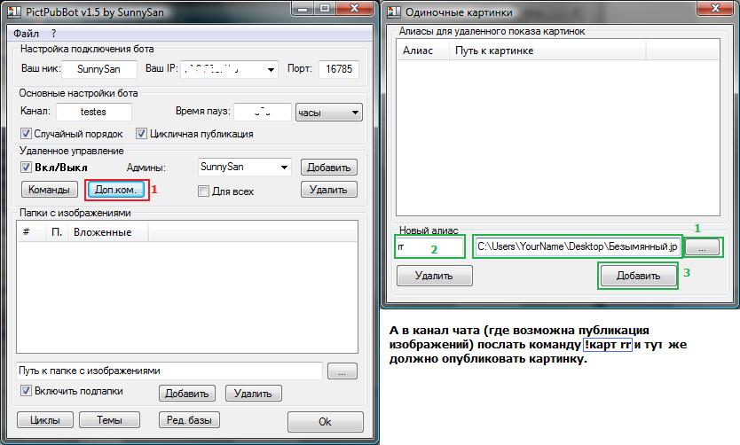Click the Доп.ком. button
The width and height of the screenshot is (740, 445).
click(116, 190)
